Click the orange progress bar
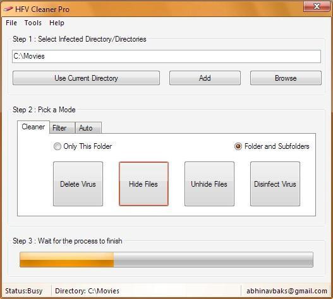333x299 pixels. pos(166,259)
